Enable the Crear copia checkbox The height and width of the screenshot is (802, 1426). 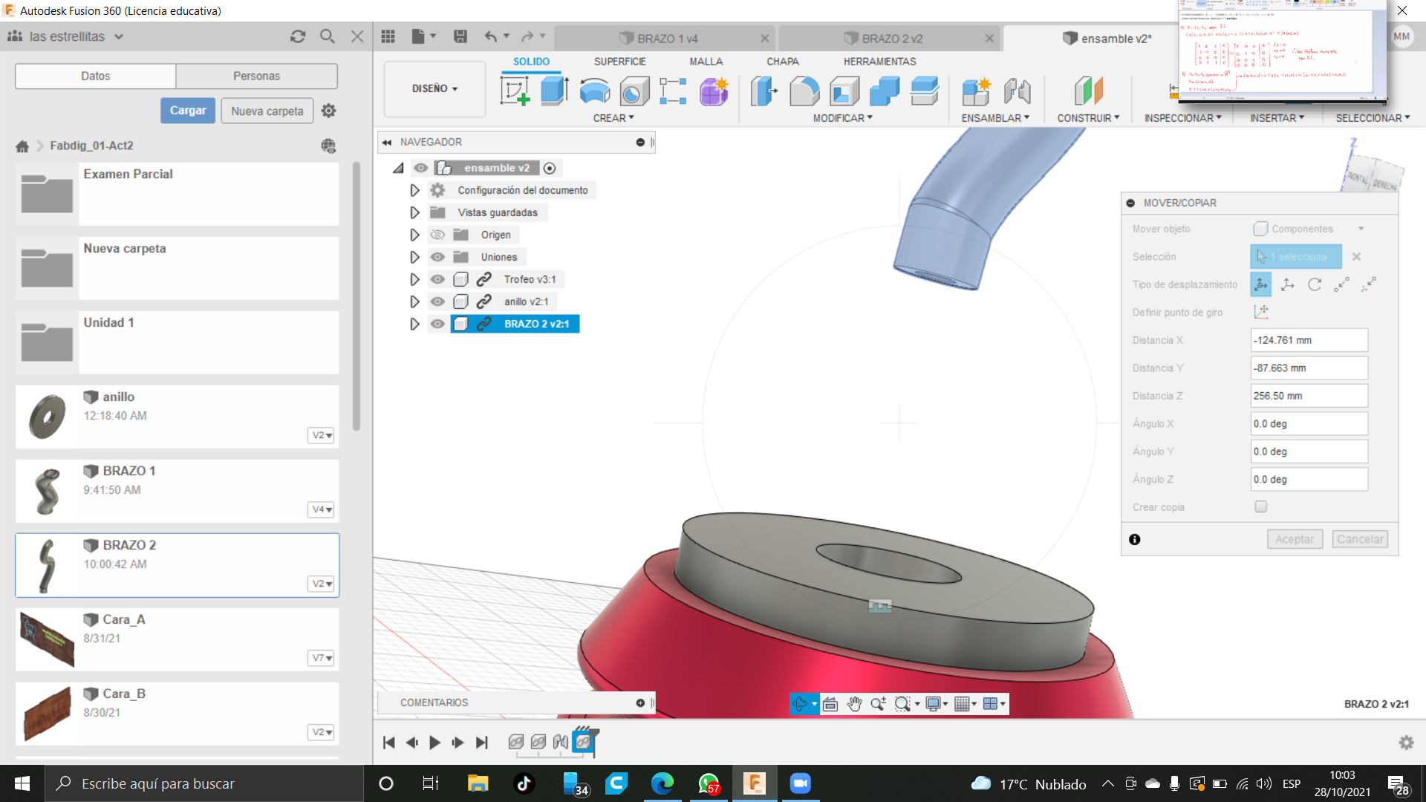click(1260, 506)
